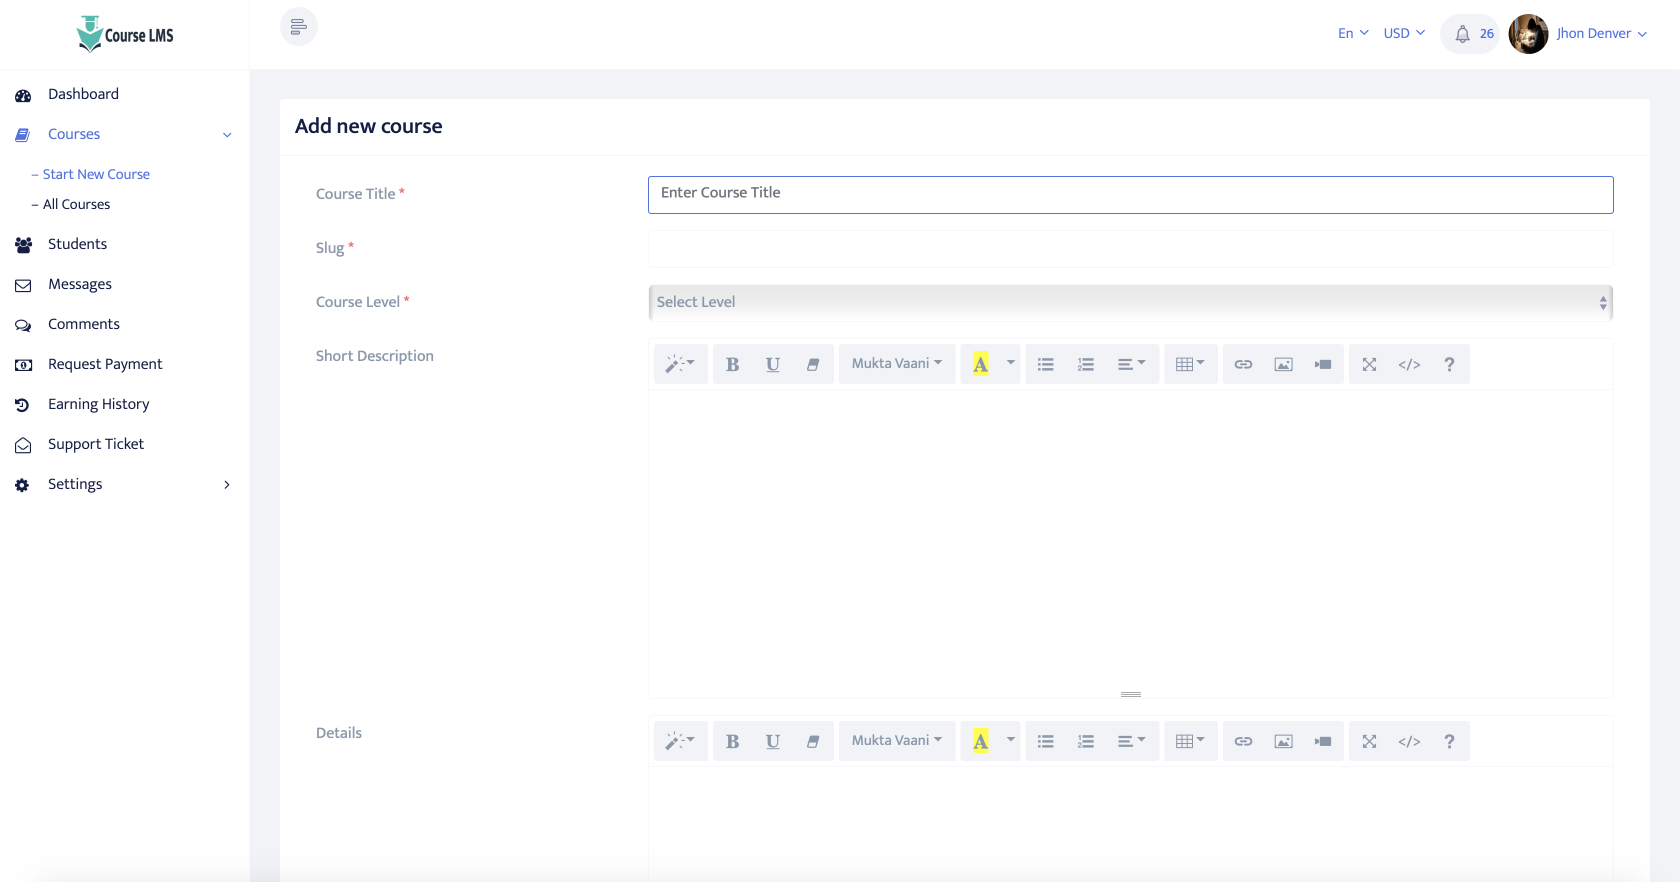
Task: Insert an unordered list in Short Description
Action: click(1045, 364)
